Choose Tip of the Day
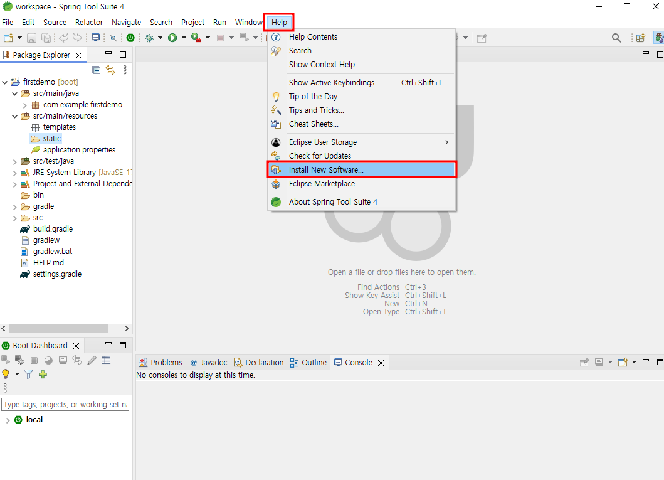The image size is (664, 480). pos(362,97)
